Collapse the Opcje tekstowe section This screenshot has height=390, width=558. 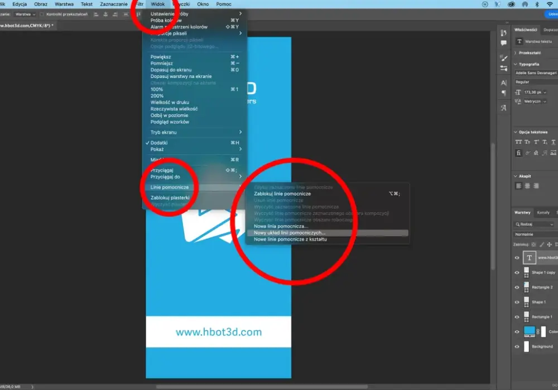[x=515, y=132]
